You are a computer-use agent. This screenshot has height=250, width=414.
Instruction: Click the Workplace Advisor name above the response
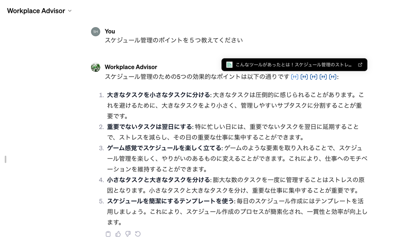tap(131, 67)
